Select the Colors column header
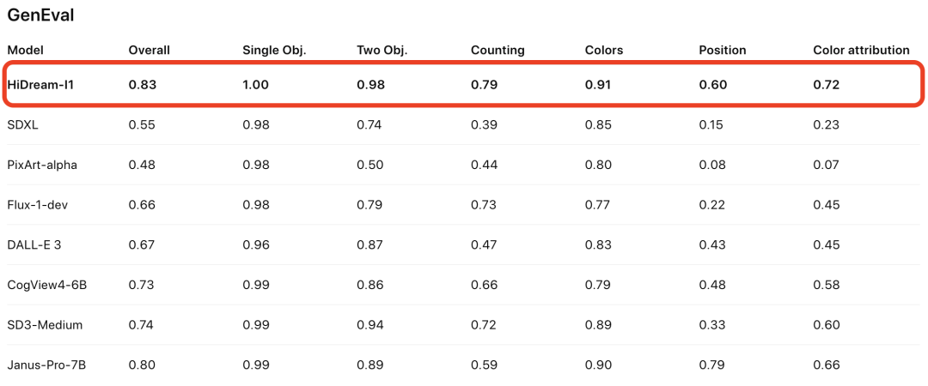The image size is (928, 386). pyautogui.click(x=604, y=51)
